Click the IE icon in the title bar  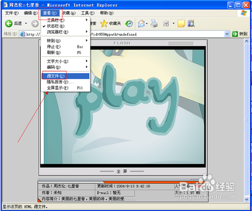(5, 5)
